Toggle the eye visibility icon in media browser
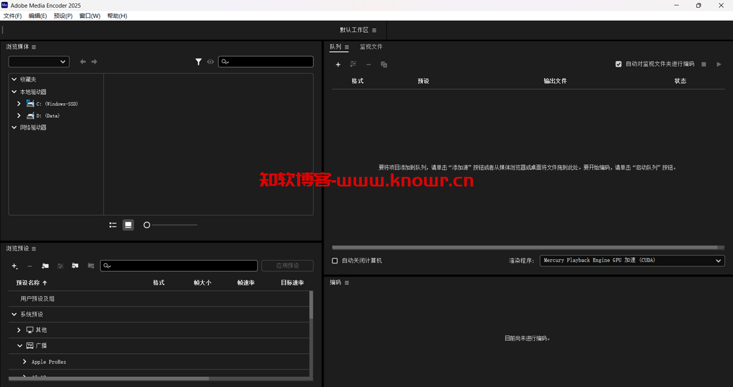 210,62
